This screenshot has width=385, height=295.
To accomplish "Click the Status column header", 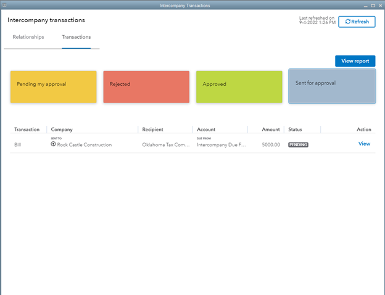I will click(295, 130).
